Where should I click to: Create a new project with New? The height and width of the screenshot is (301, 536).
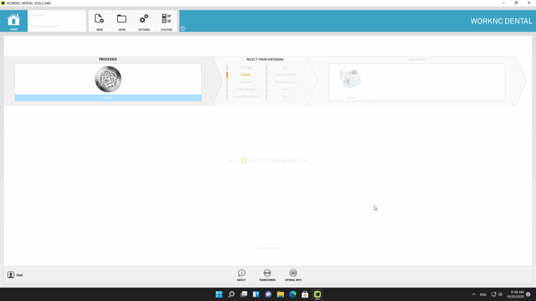click(x=99, y=20)
